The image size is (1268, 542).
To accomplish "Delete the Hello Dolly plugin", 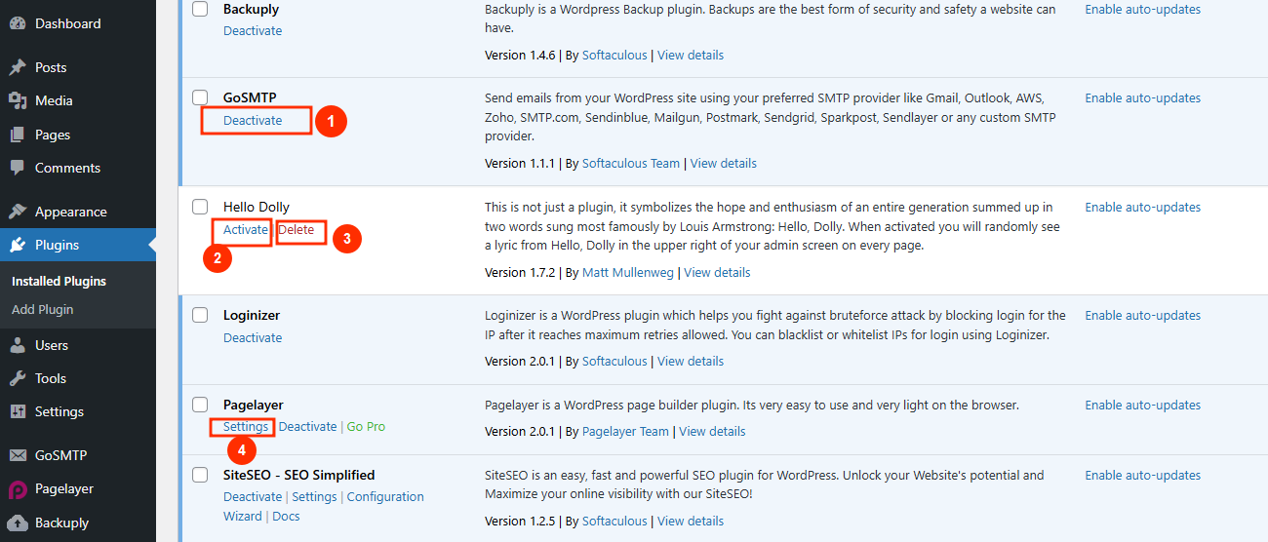I will point(297,230).
